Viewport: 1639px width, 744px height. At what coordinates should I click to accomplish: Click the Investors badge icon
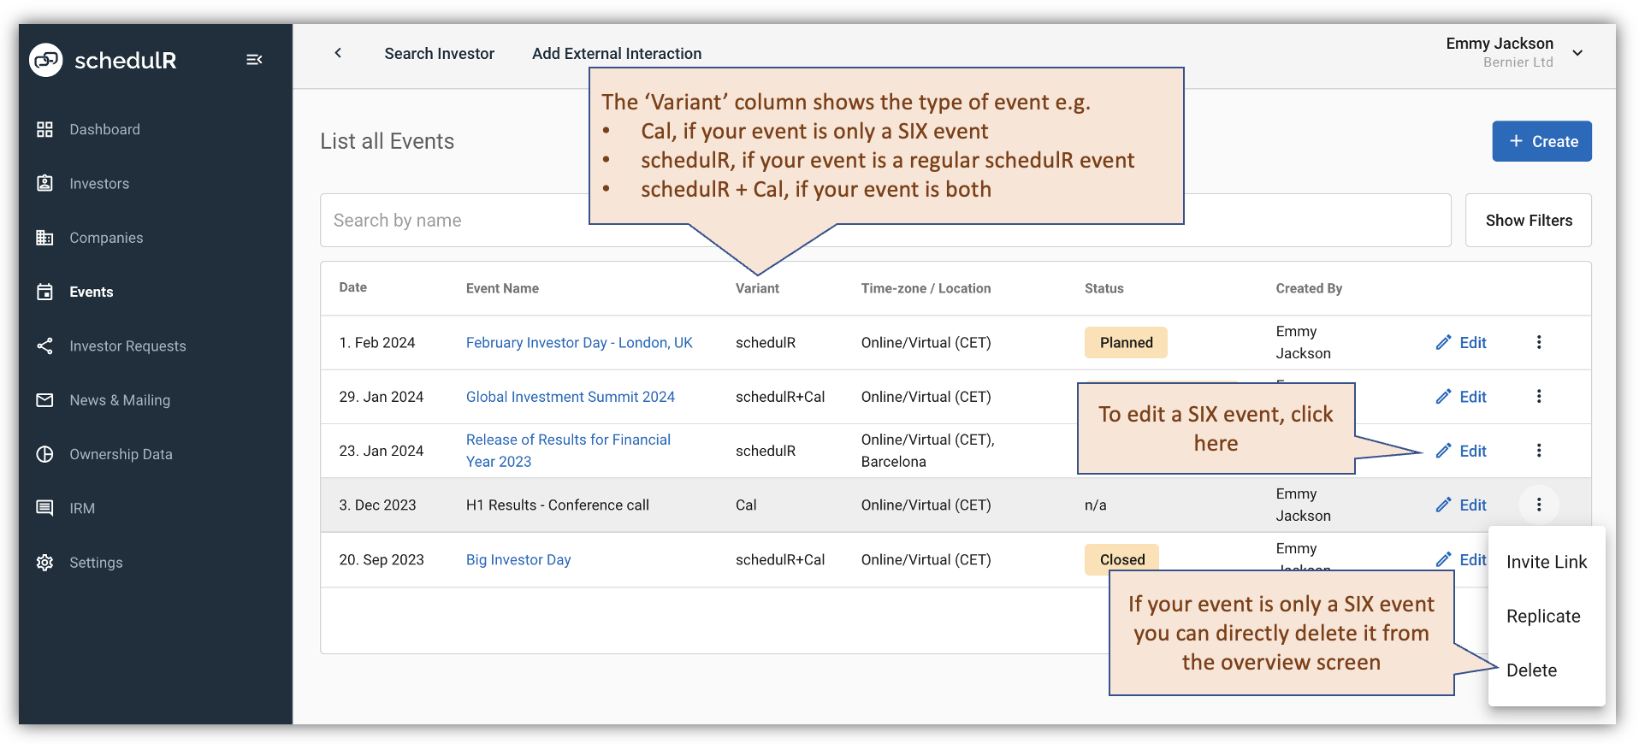pos(45,183)
